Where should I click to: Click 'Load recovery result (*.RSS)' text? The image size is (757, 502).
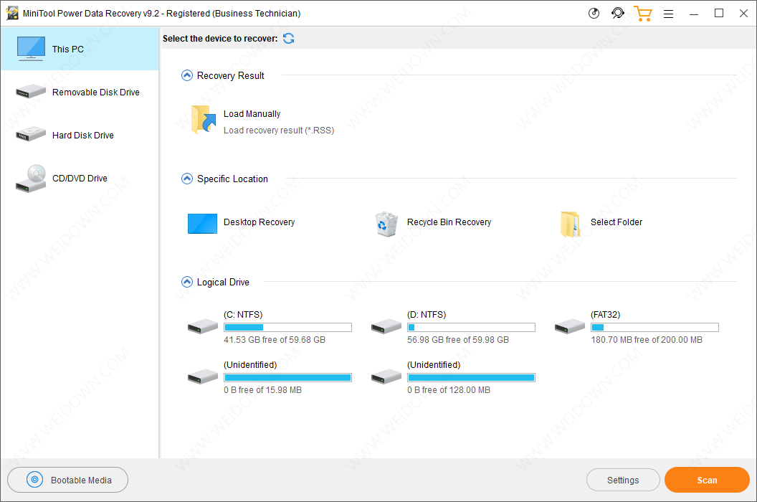tap(279, 131)
